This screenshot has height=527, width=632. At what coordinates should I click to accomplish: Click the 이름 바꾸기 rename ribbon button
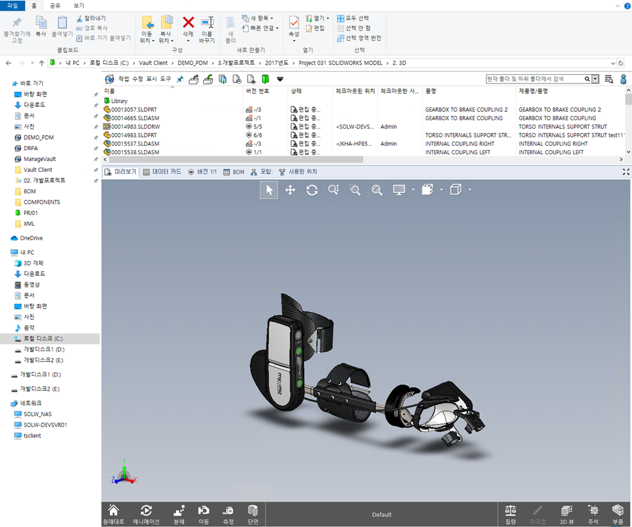tap(207, 29)
